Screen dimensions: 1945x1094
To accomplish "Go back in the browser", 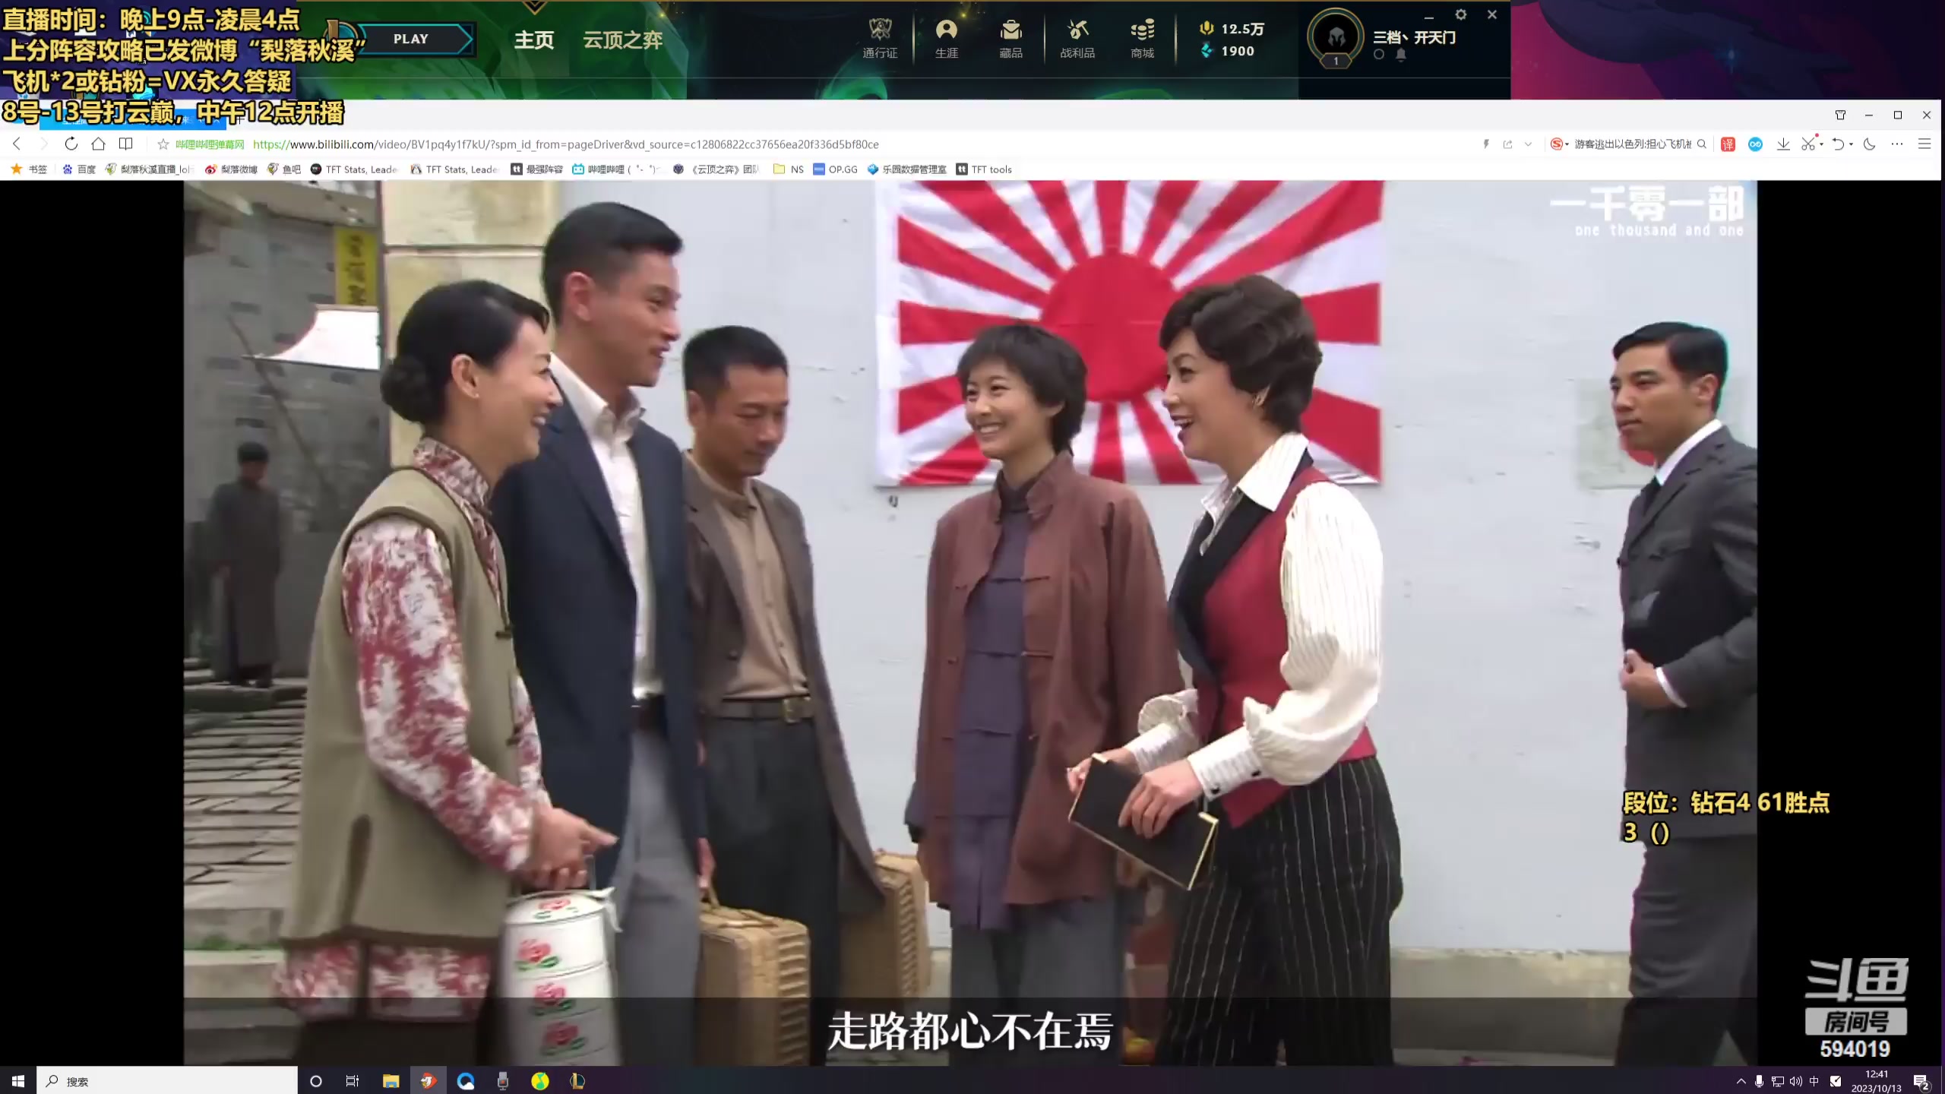I will (x=17, y=144).
